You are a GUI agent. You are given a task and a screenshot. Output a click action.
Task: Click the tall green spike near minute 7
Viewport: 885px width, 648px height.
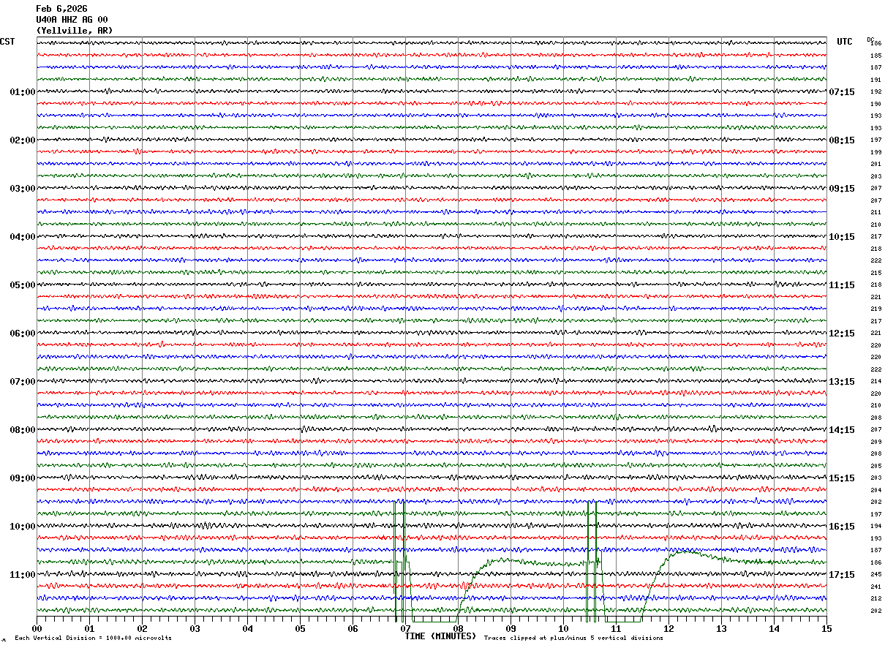399,561
